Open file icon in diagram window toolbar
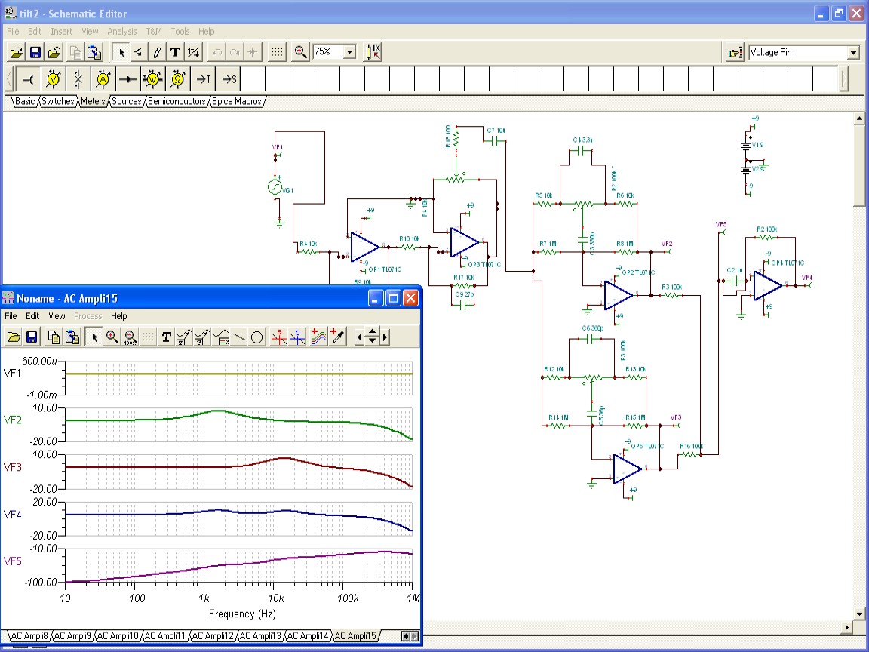 (x=14, y=337)
